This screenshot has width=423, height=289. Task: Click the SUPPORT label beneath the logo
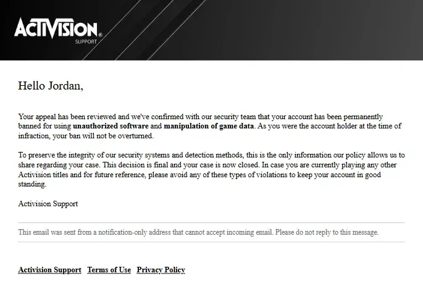point(85,42)
